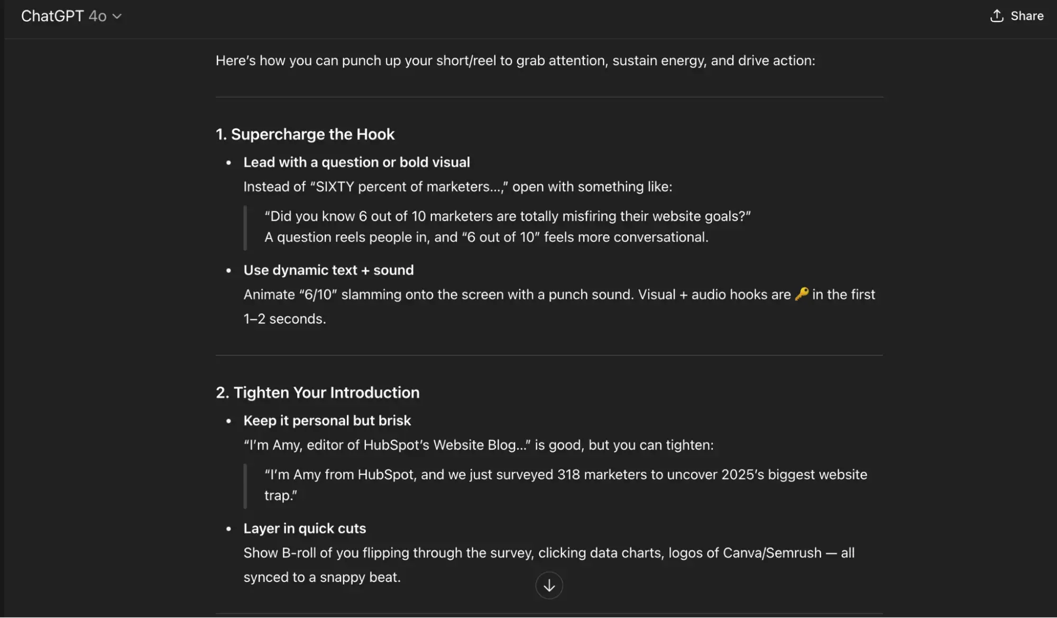Click the line "I'm Amy, editor of HubSpot's Website Blog"
Viewport: 1057px width, 618px height.
(478, 445)
